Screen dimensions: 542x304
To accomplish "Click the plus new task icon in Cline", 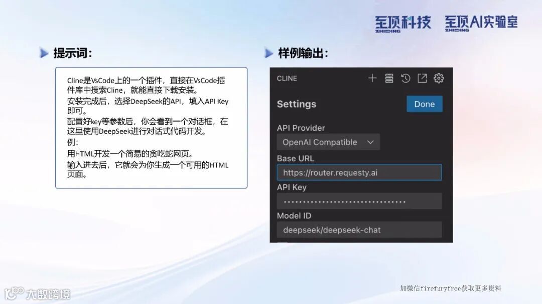I will pos(372,78).
